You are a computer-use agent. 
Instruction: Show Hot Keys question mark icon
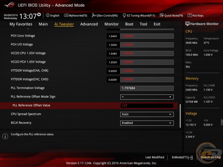click(x=190, y=15)
